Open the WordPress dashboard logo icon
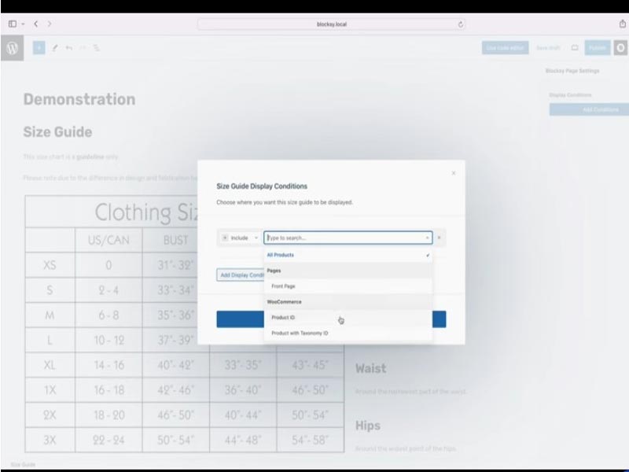Viewport: 629px width, 472px height. click(x=12, y=47)
